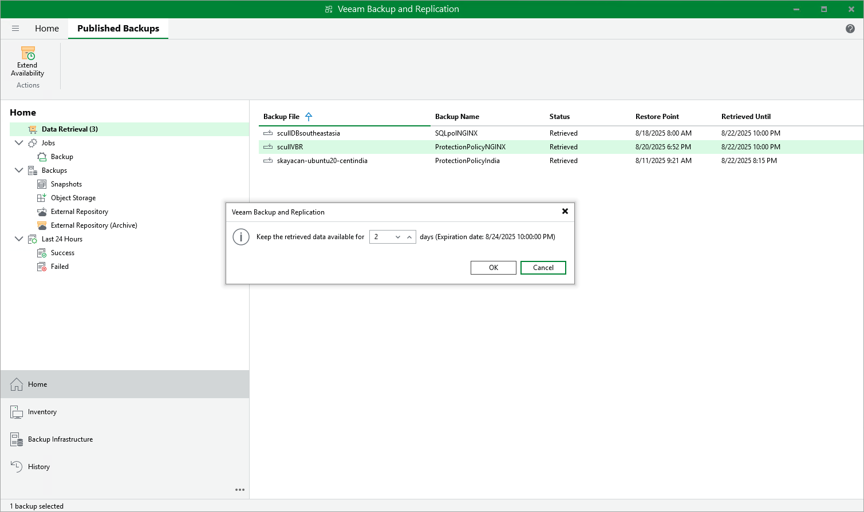The height and width of the screenshot is (512, 864).
Task: Click retrieved until 8/22/2025 8:15 PM
Action: [749, 161]
